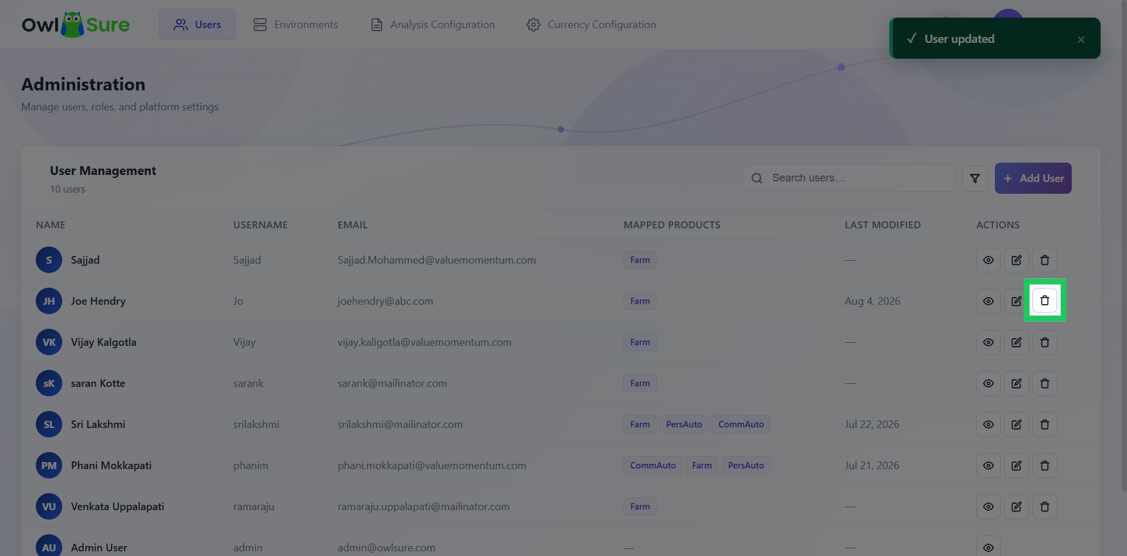Select the CommAuto tag for Sri Lakshmi

coord(741,424)
